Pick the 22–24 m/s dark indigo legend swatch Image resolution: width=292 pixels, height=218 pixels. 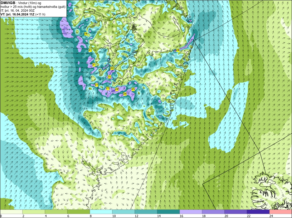258,212
